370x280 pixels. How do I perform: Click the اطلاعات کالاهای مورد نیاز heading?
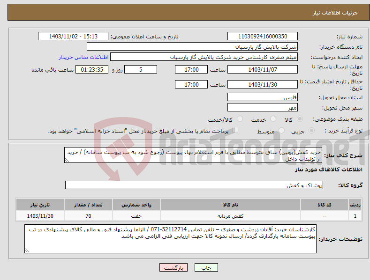(x=328, y=169)
